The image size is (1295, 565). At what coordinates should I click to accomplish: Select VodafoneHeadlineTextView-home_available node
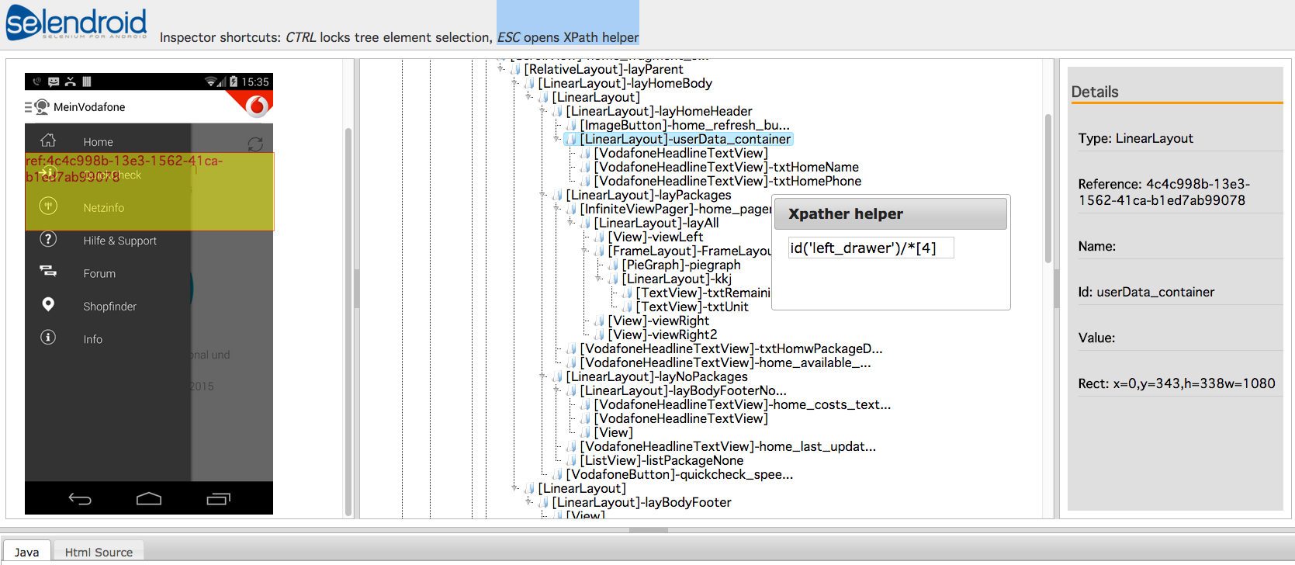[725, 362]
